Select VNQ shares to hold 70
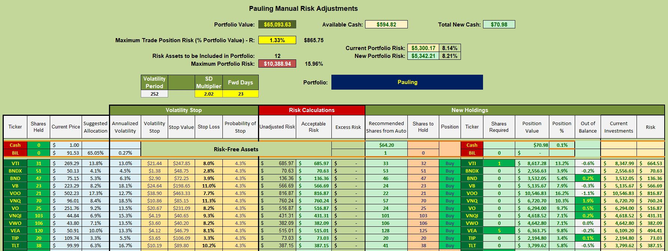Viewport: 668px width, 251px height. (x=423, y=201)
